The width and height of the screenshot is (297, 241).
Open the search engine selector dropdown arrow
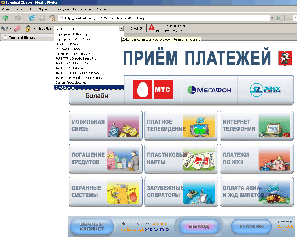[291, 18]
